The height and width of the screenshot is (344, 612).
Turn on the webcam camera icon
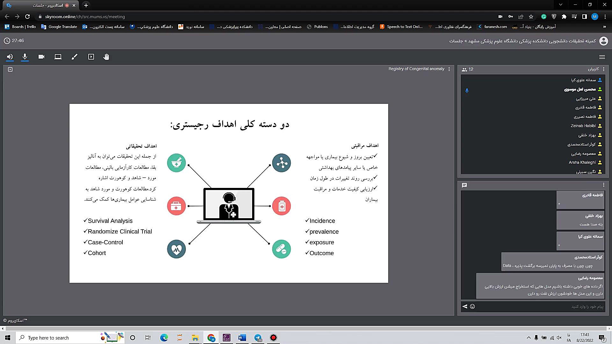coord(41,57)
